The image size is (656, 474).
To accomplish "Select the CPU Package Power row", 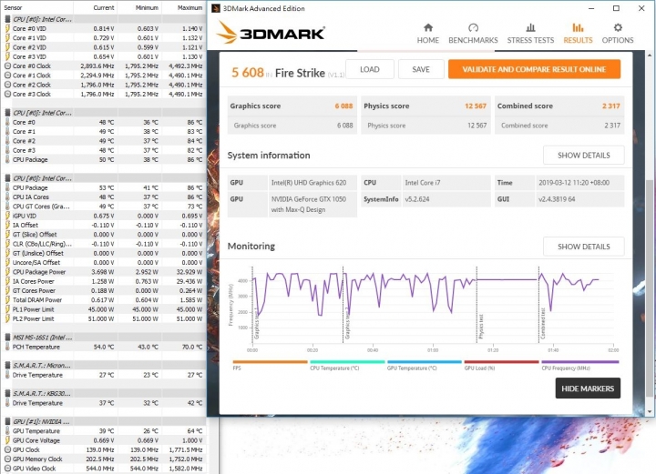I will 103,272.
